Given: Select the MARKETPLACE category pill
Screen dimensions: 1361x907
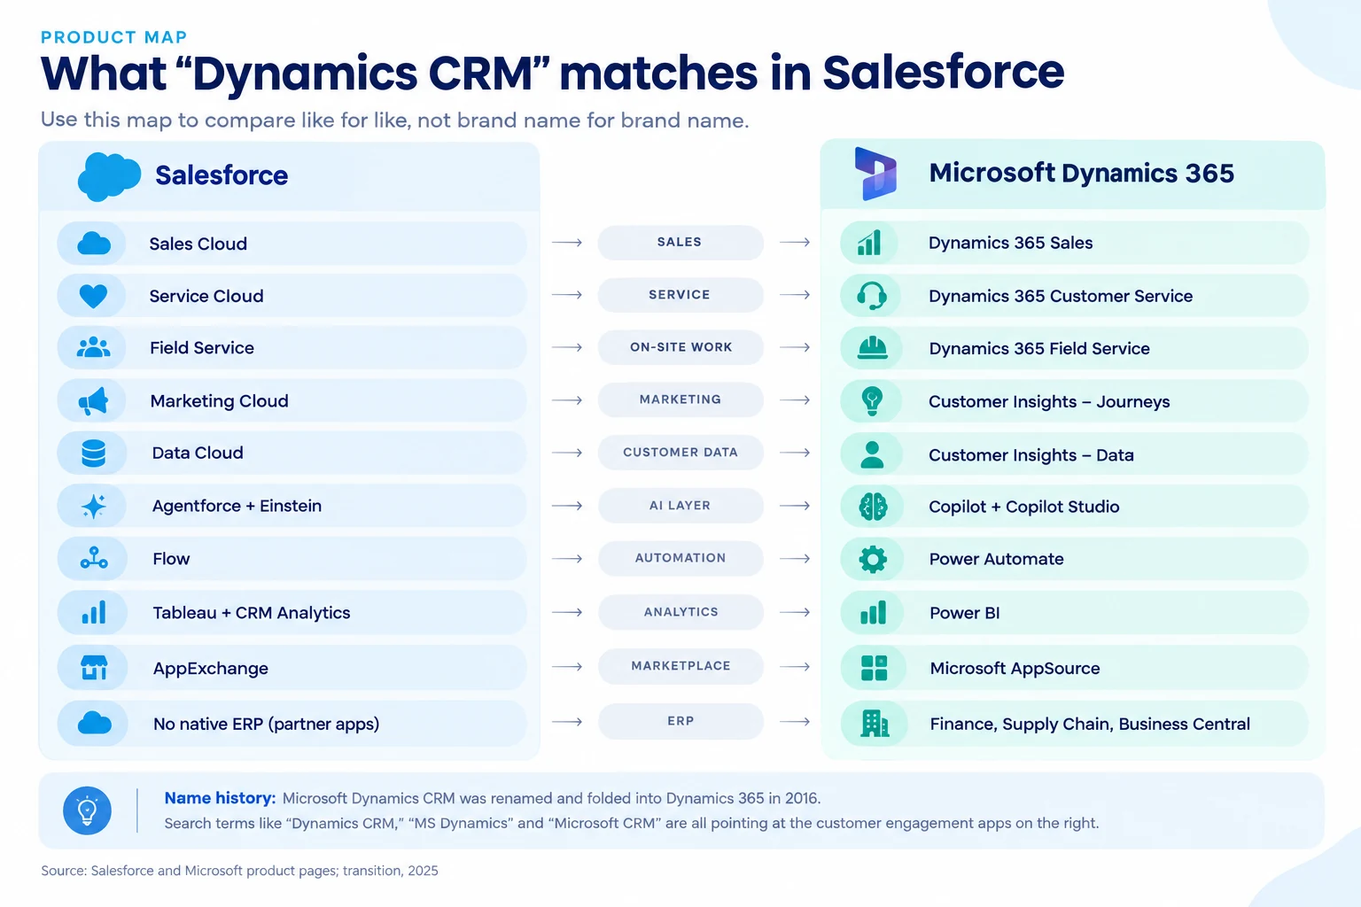Looking at the screenshot, I should point(680,666).
